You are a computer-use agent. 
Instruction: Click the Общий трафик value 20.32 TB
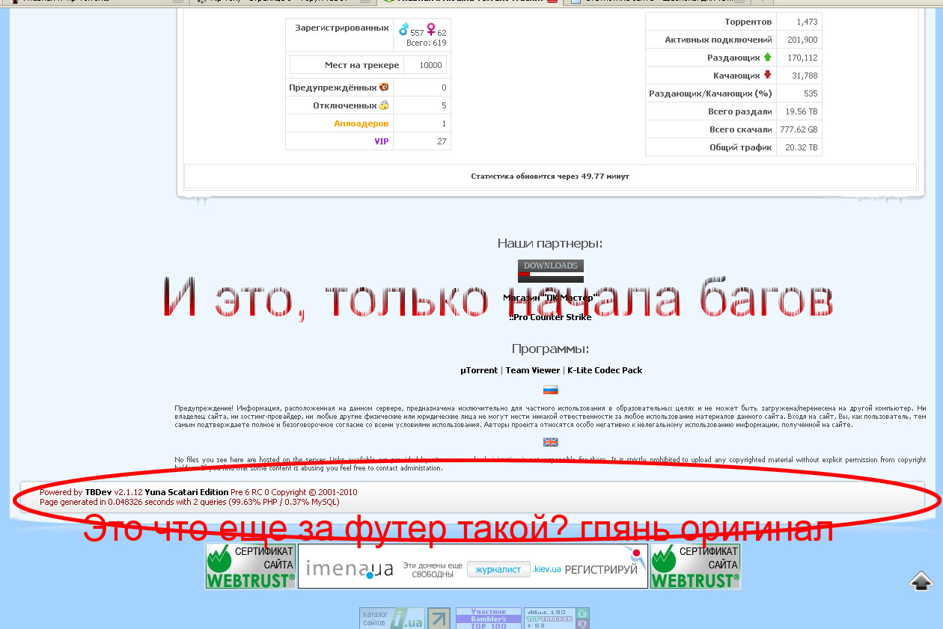[x=802, y=147]
